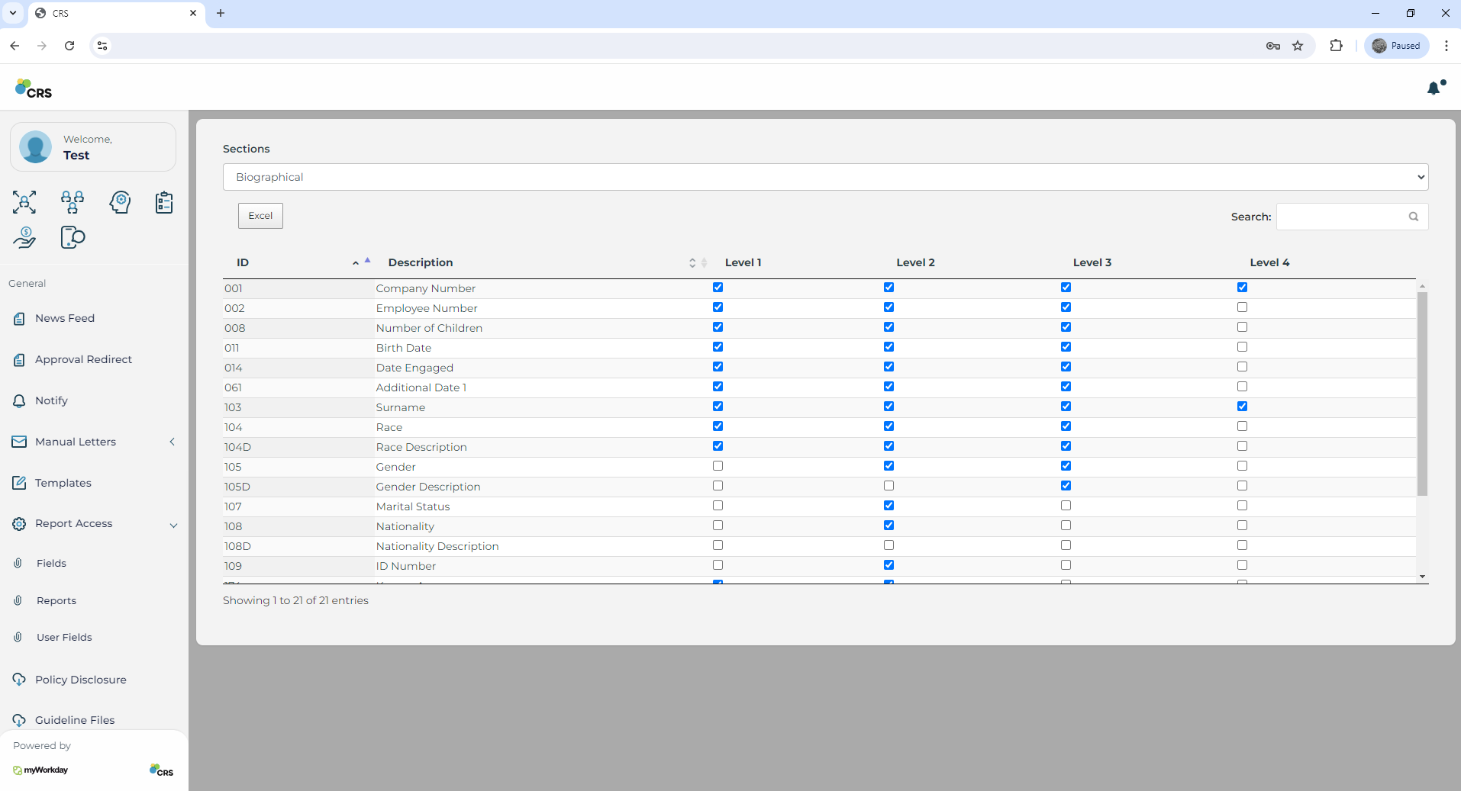The width and height of the screenshot is (1461, 791).
Task: Click the Policy Disclosure cloud icon
Action: 19,680
